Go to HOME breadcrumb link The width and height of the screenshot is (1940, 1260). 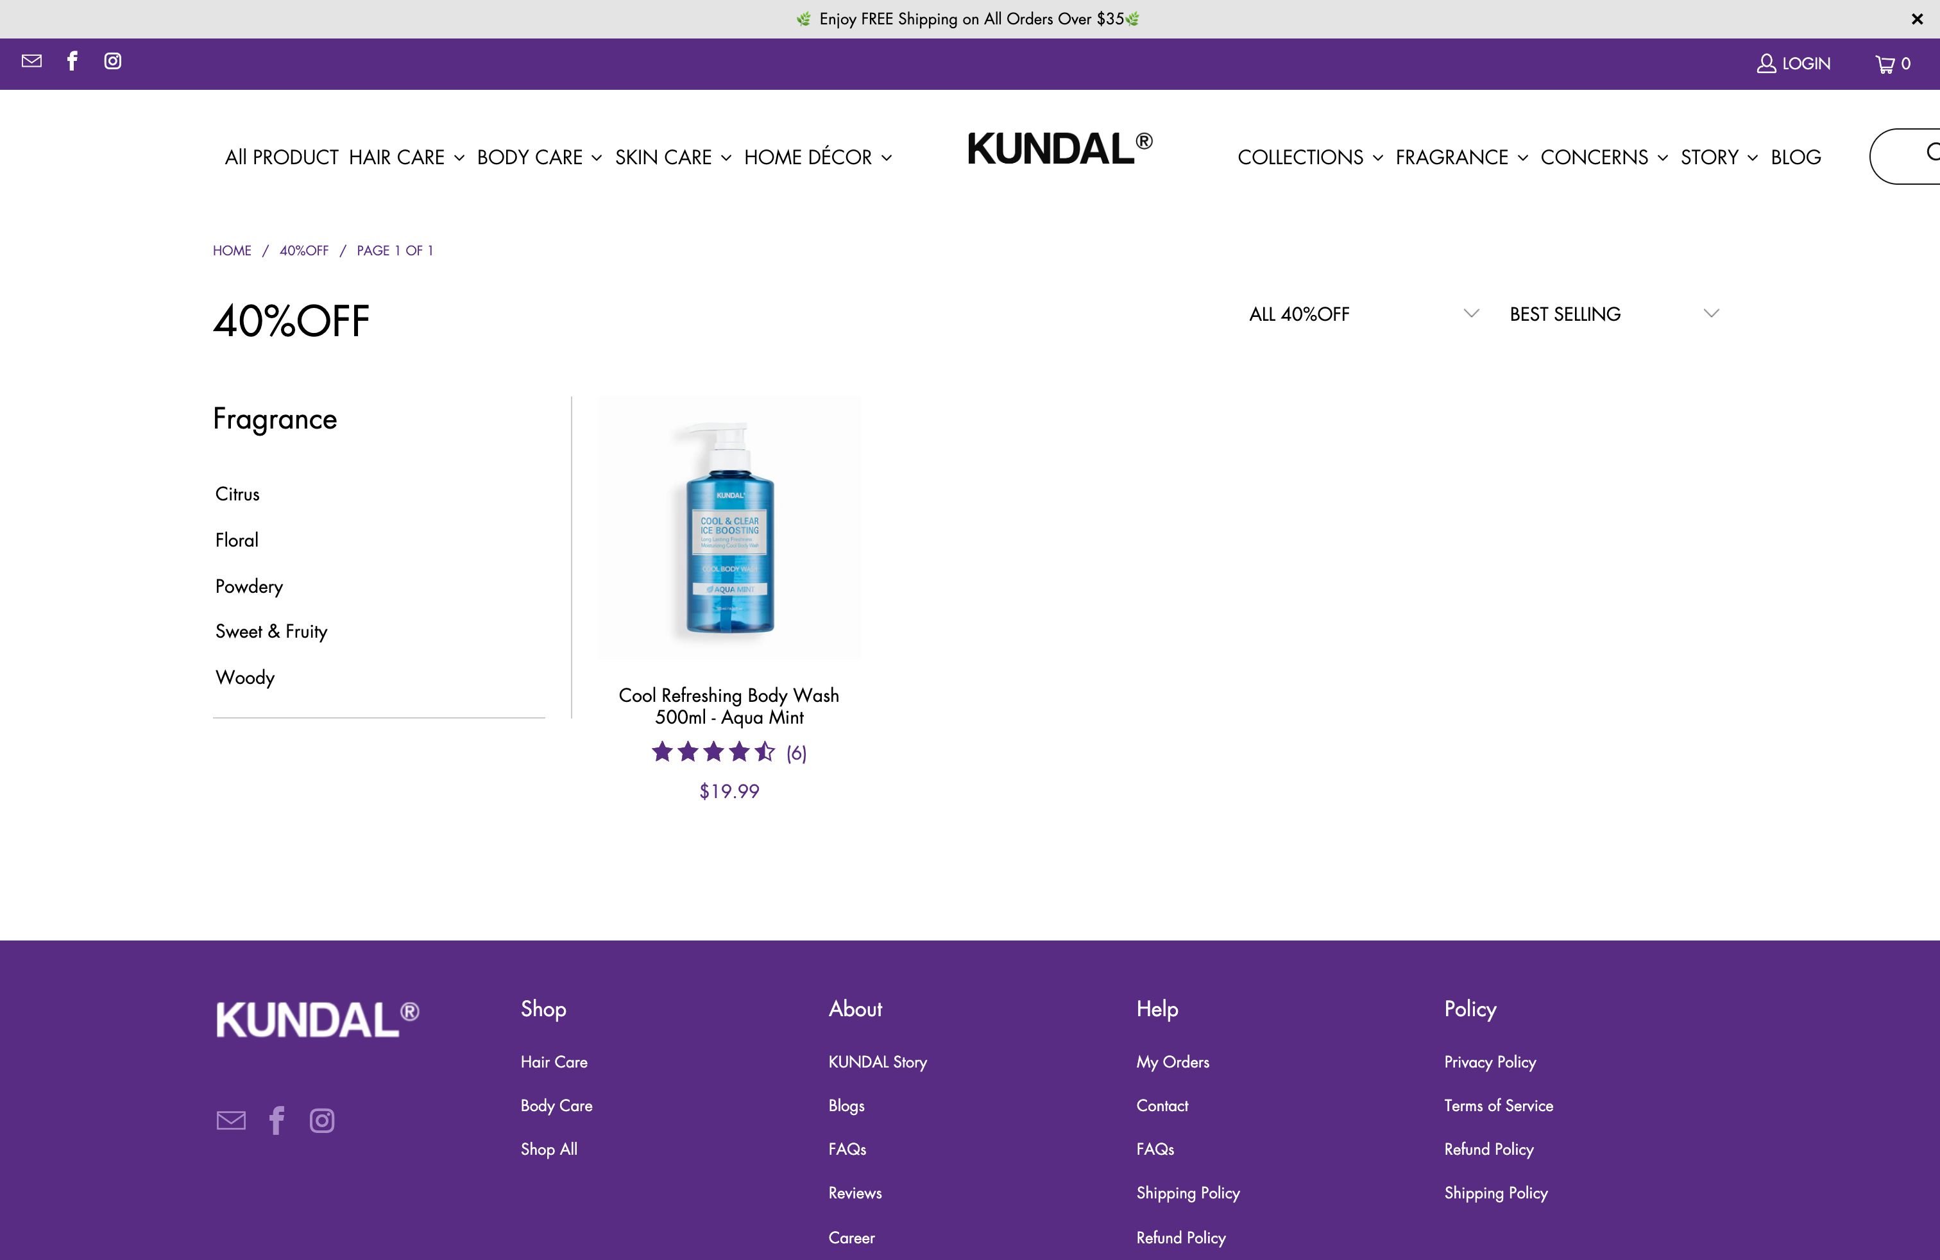coord(232,250)
